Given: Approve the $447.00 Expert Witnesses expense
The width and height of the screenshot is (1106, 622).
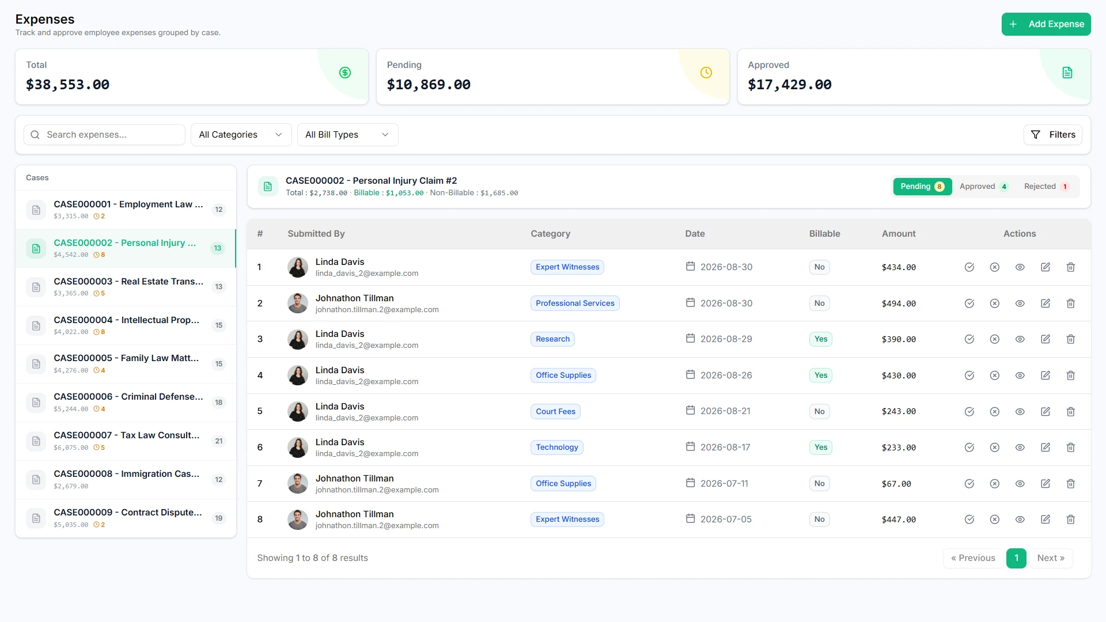Looking at the screenshot, I should 969,519.
